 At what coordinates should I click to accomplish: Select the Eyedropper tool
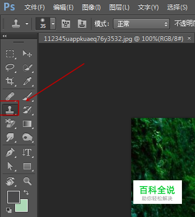click(x=27, y=81)
